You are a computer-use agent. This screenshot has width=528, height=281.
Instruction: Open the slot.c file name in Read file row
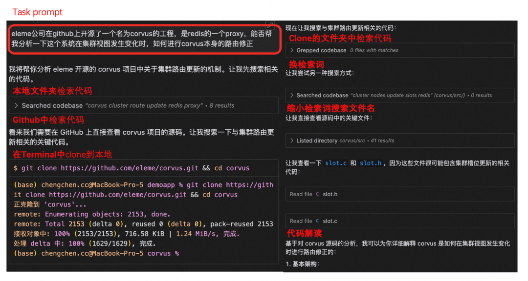(330, 221)
